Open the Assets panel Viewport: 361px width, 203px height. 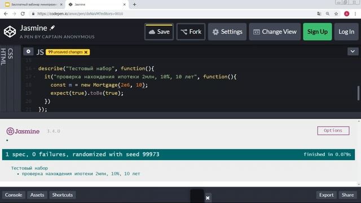pyautogui.click(x=37, y=195)
